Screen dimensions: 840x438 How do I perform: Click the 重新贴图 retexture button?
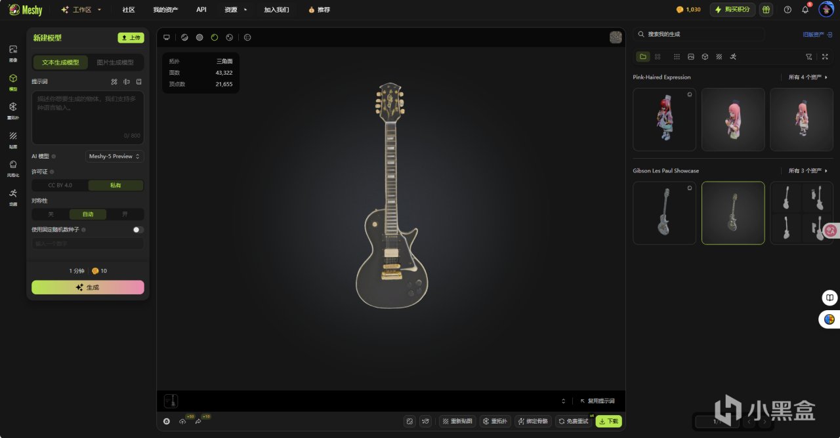(x=457, y=421)
